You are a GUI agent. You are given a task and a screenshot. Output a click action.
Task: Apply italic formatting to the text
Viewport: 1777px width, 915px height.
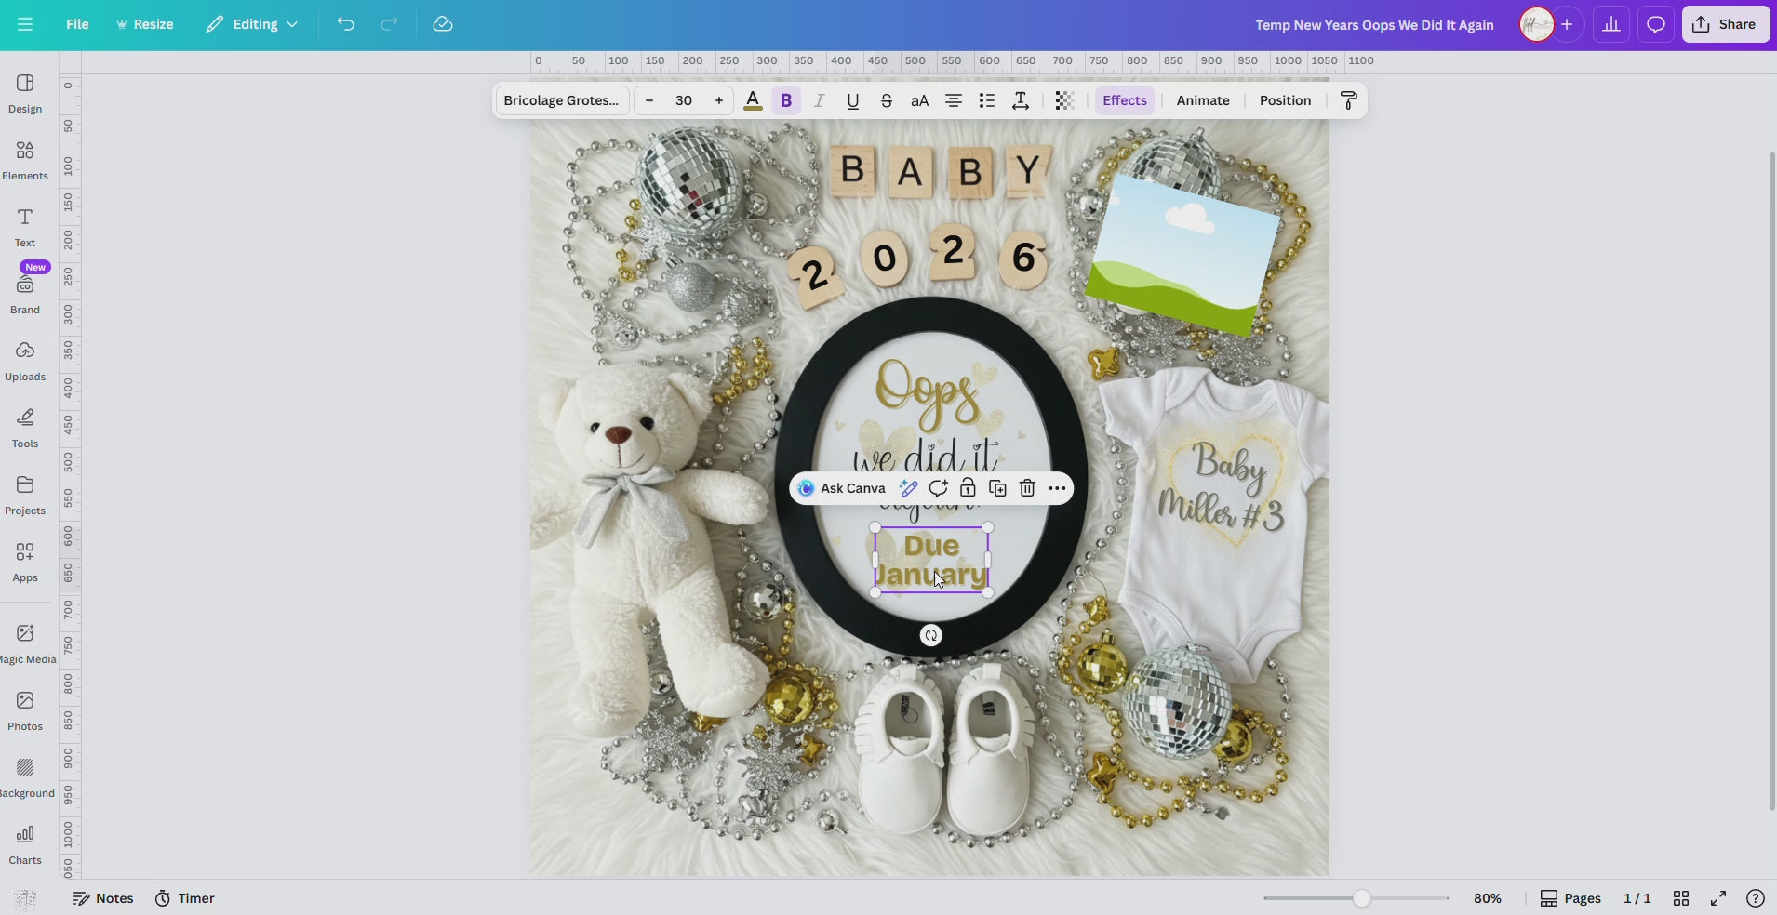pos(820,100)
